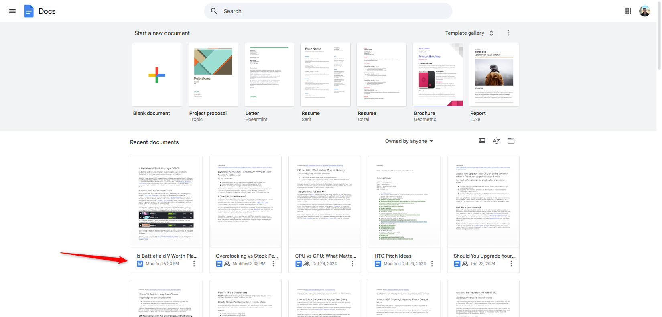The width and height of the screenshot is (662, 317).
Task: Select the Brochure Geometric template
Action: (x=438, y=75)
